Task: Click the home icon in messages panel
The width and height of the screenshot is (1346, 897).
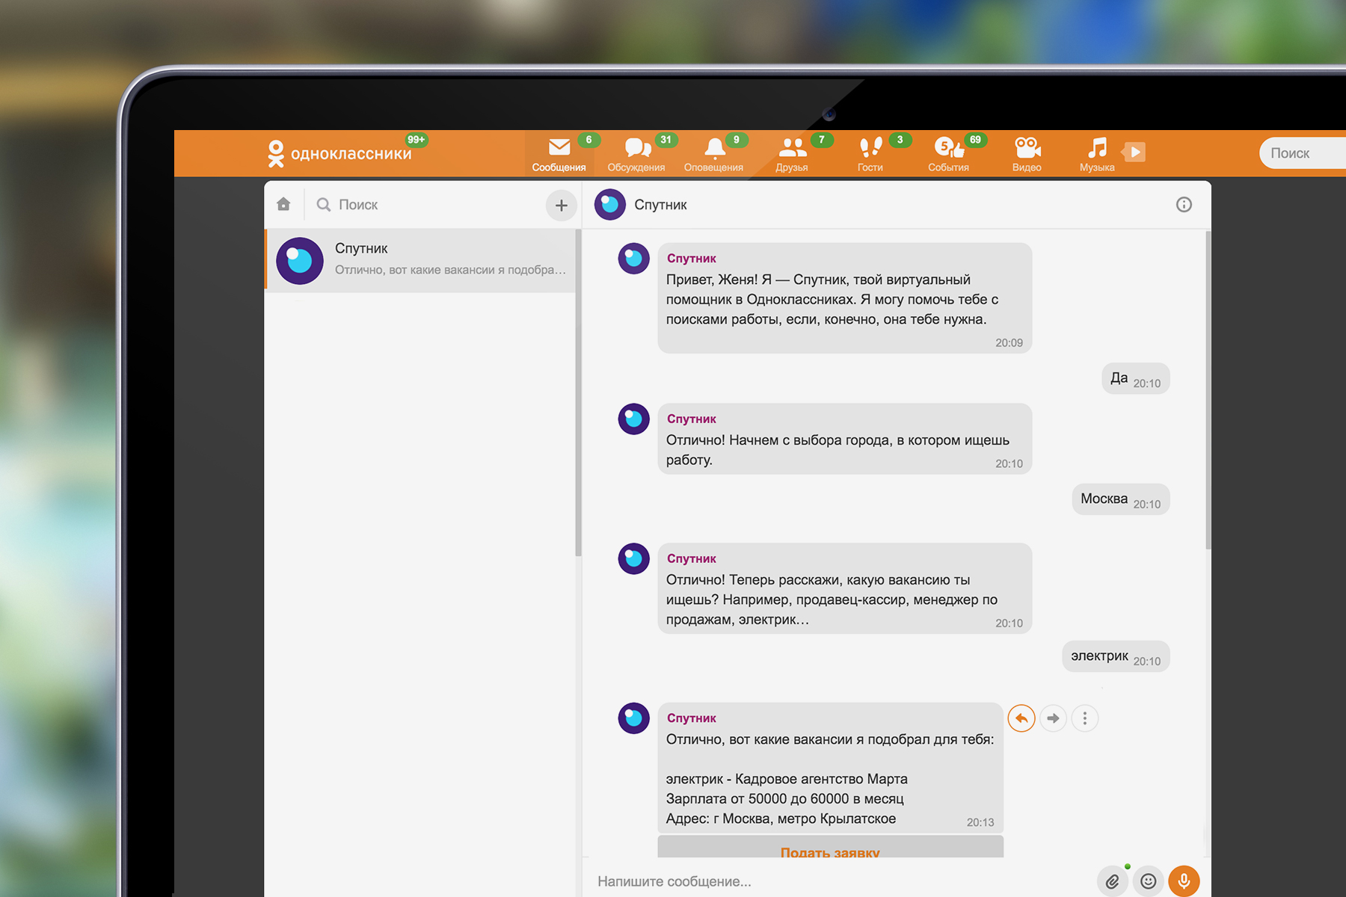Action: click(x=283, y=204)
